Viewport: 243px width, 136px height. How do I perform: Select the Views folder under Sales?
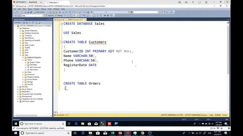(29, 72)
